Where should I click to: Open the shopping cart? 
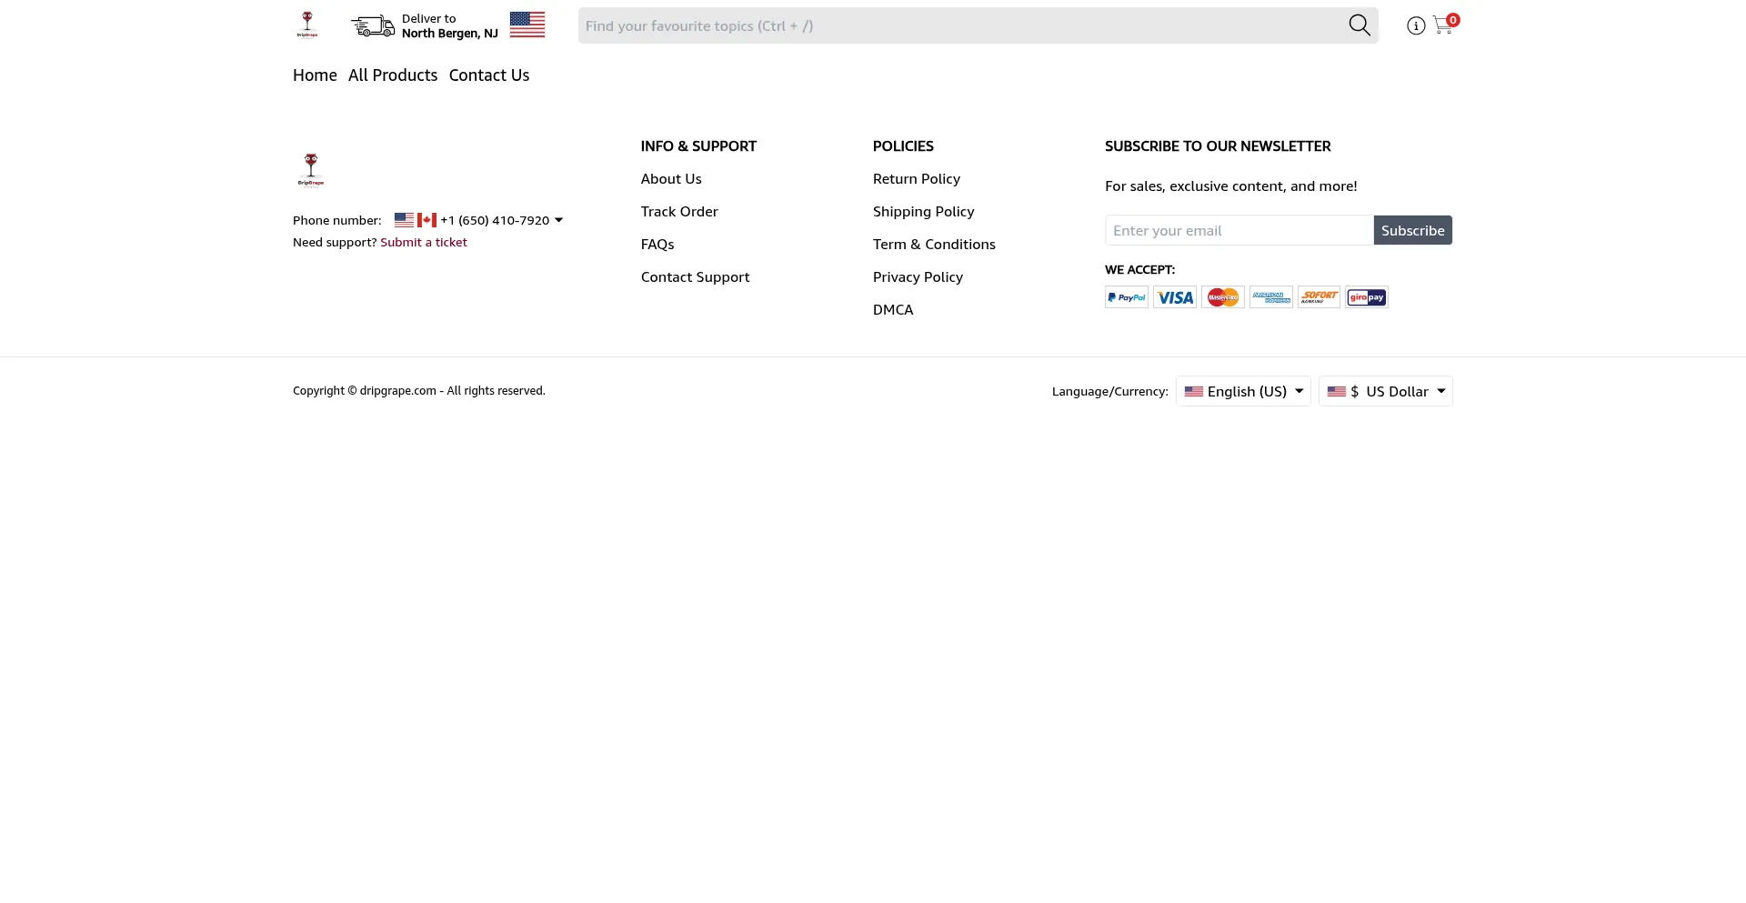pos(1443,25)
